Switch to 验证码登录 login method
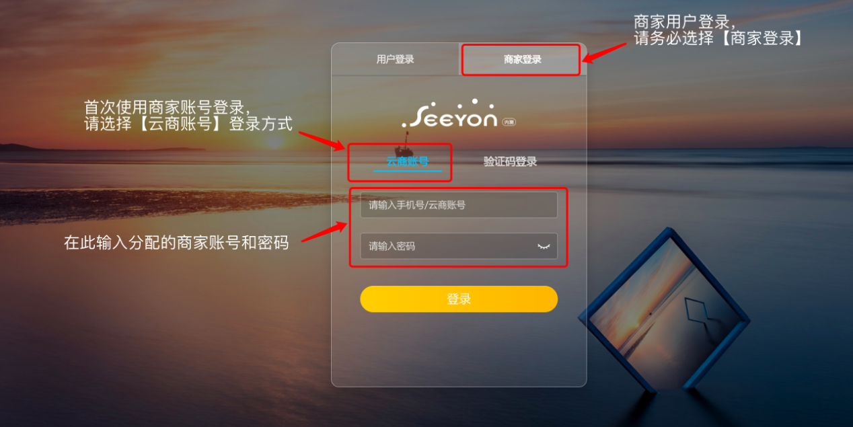 click(510, 161)
